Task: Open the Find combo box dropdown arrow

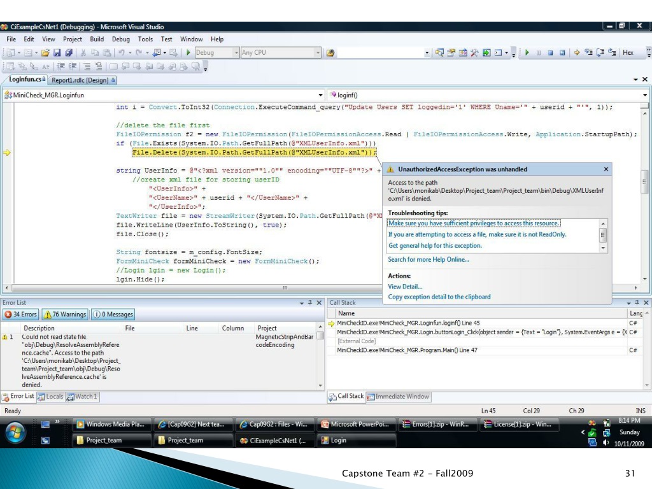Action: coord(427,53)
